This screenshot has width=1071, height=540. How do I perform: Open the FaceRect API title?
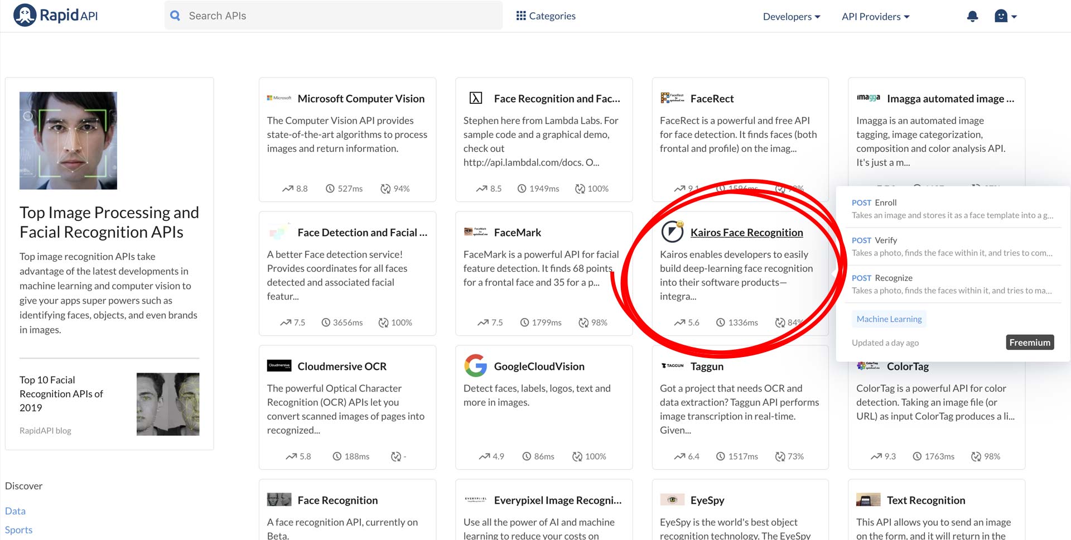[x=712, y=99]
